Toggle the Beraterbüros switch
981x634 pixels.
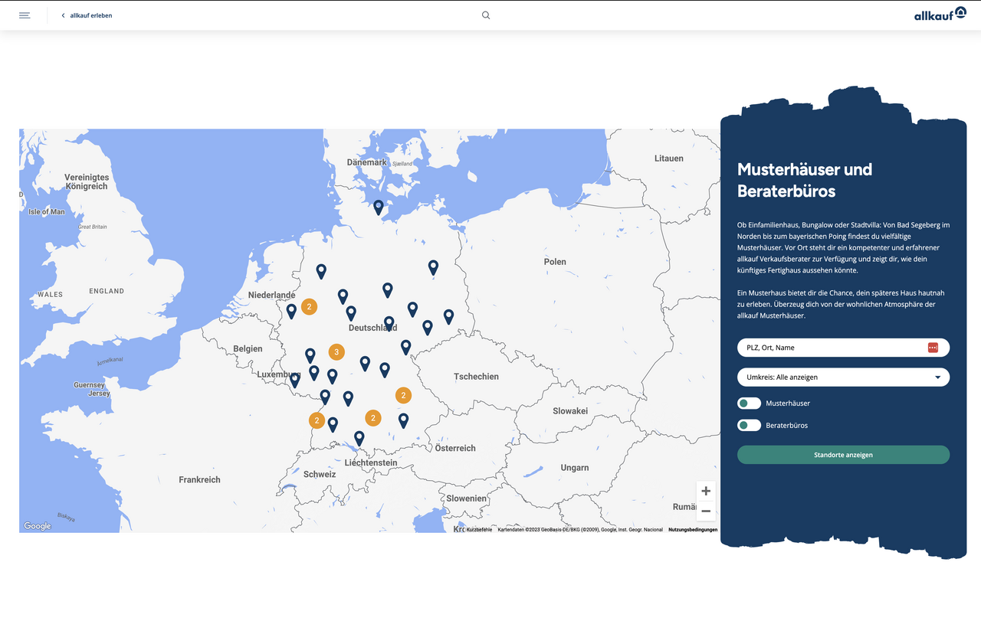pos(749,425)
